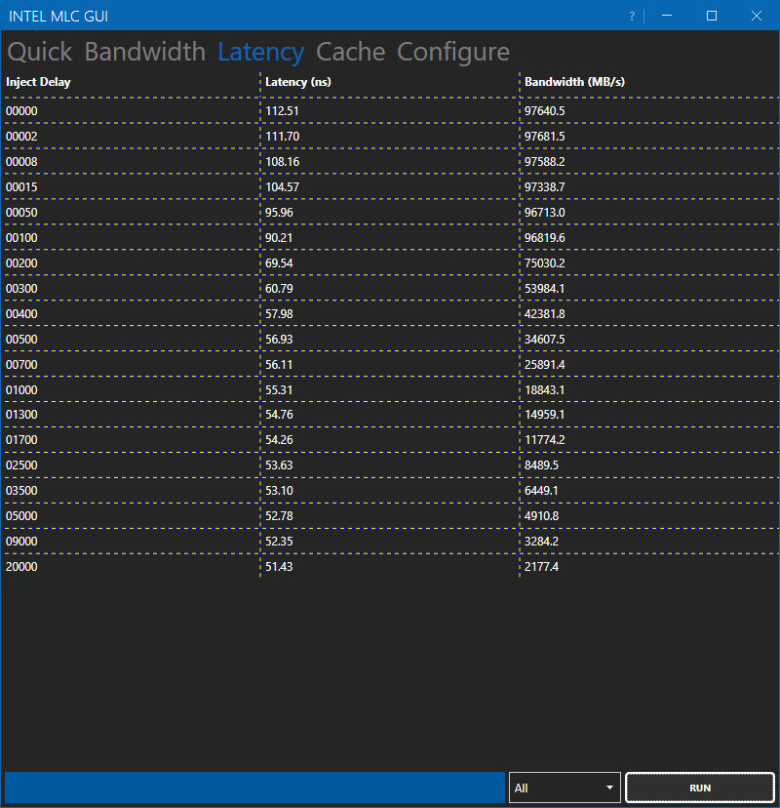Image resolution: width=780 pixels, height=808 pixels.
Task: Select latency value 90.21
Action: coord(279,237)
